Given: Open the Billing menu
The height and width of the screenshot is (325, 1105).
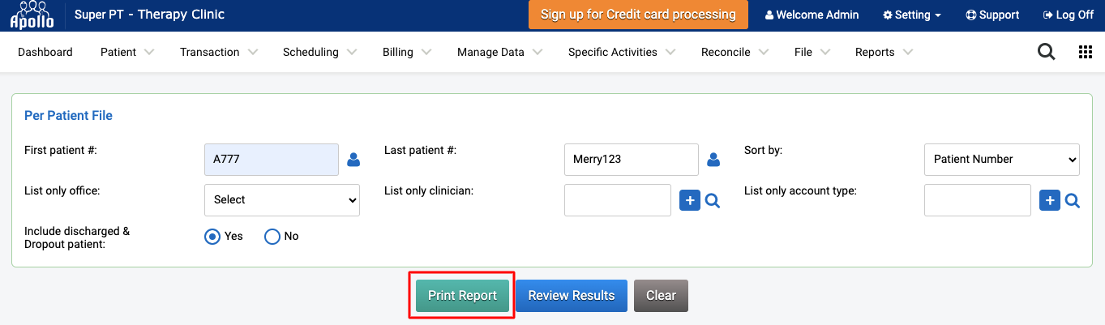Looking at the screenshot, I should [x=407, y=52].
